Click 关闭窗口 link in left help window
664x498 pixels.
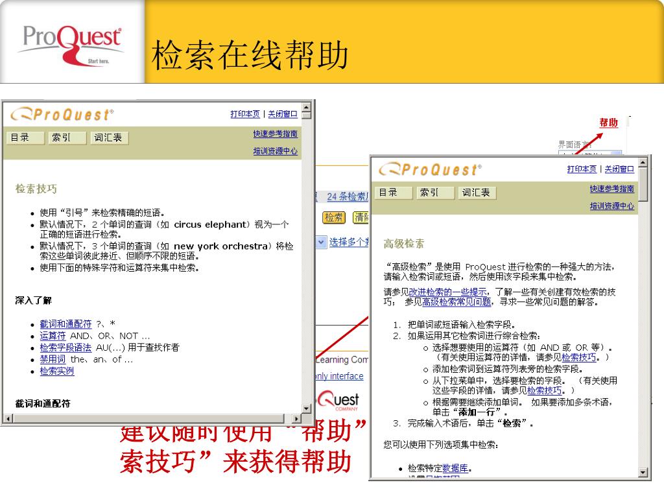tap(283, 114)
